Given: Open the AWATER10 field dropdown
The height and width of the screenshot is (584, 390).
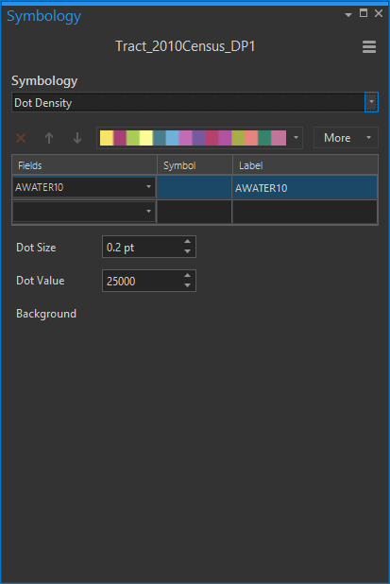Looking at the screenshot, I should coord(148,186).
